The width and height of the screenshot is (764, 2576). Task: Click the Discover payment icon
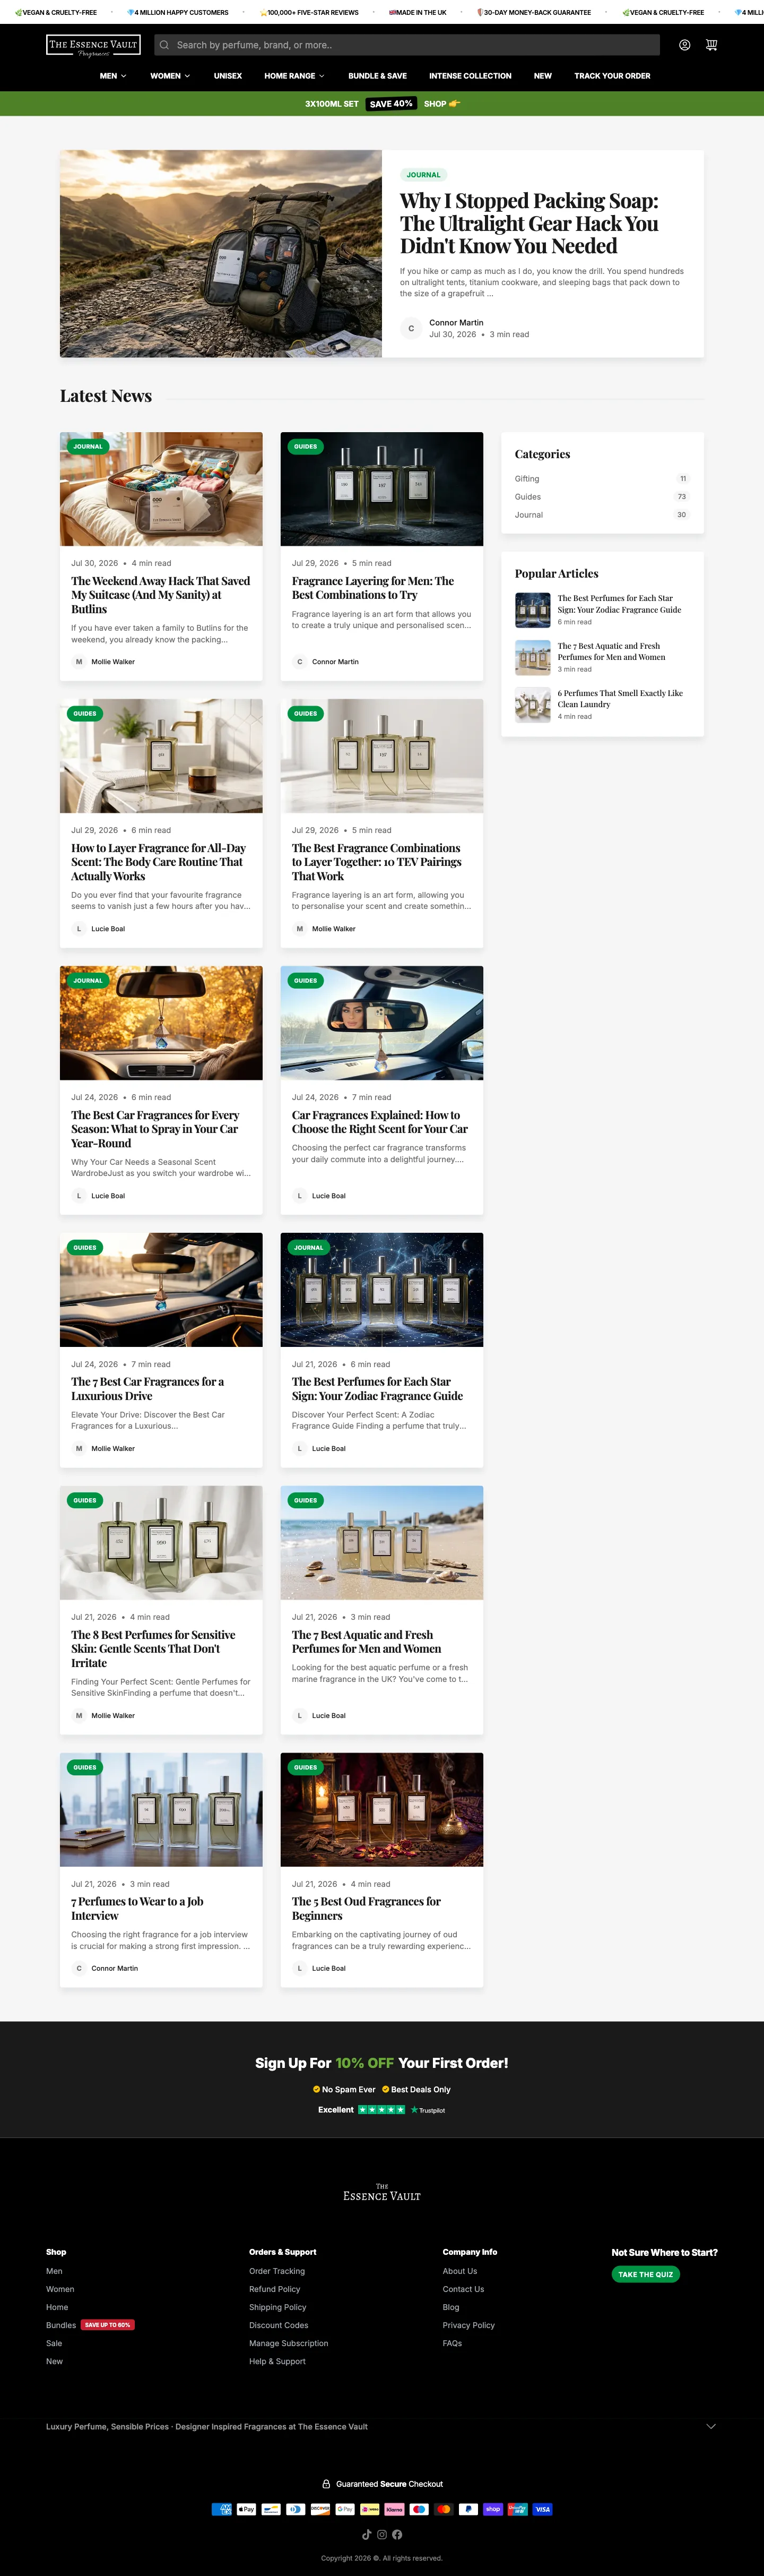(320, 2509)
